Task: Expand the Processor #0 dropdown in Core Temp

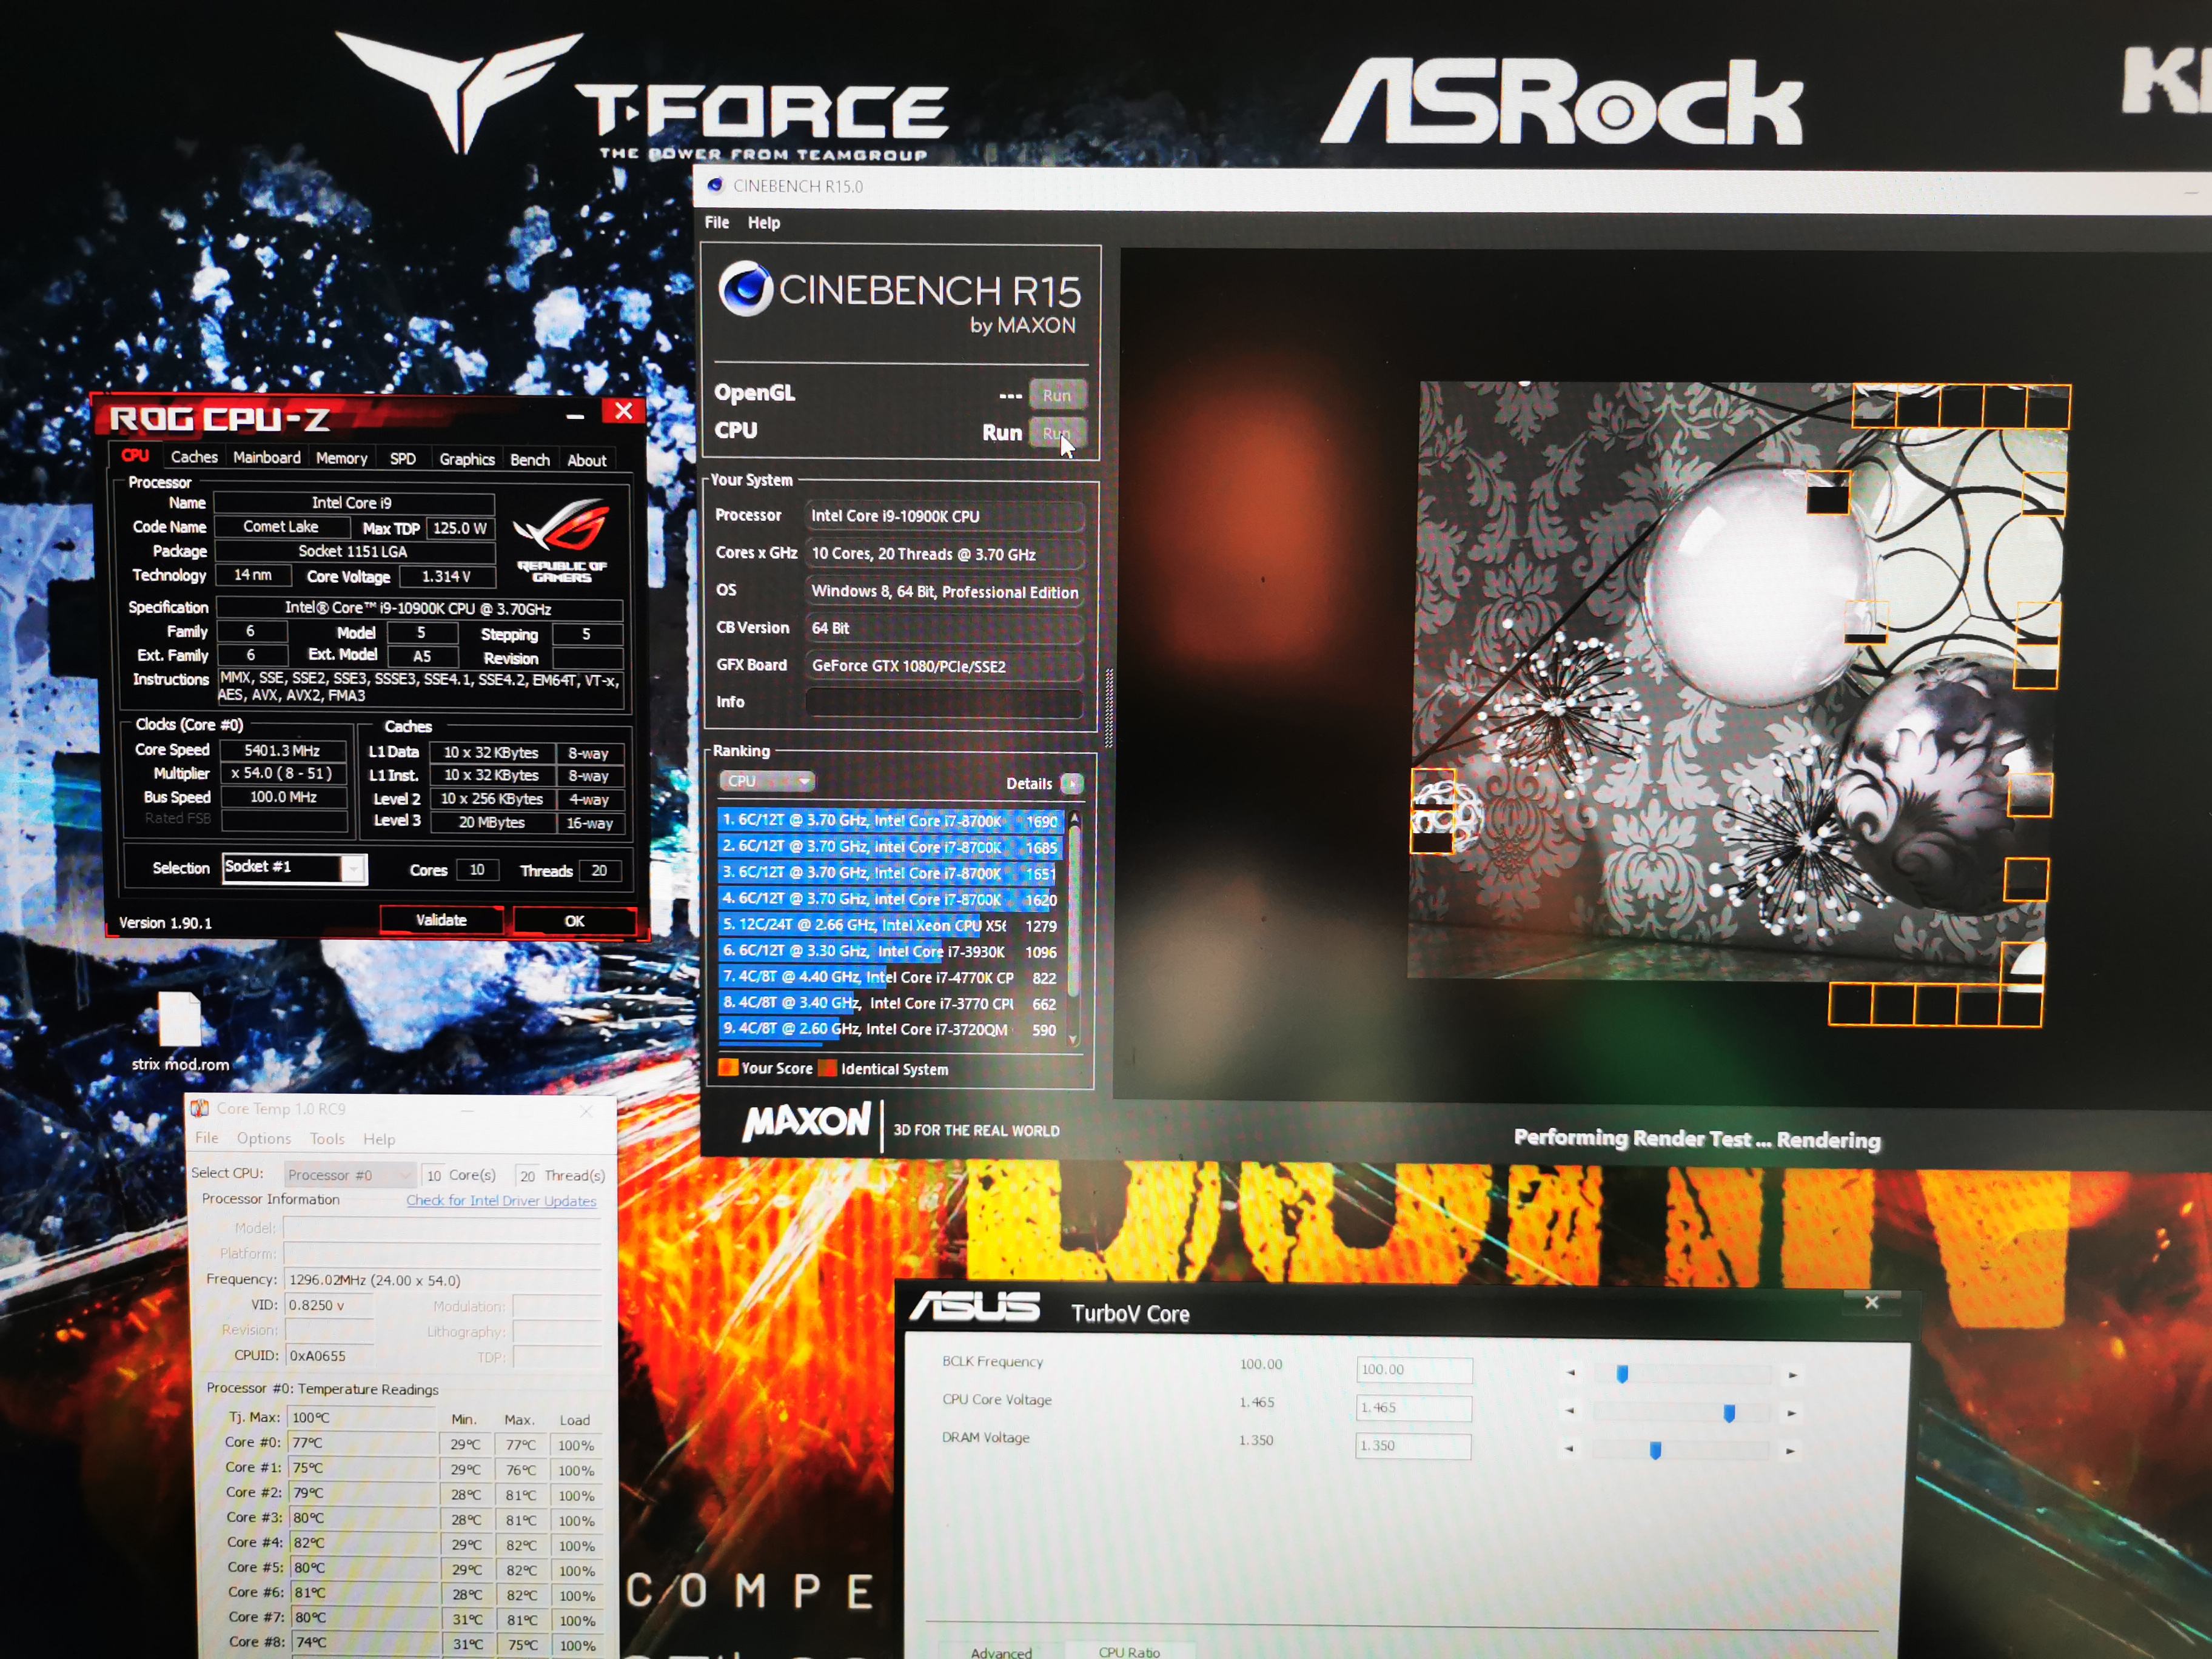Action: (x=349, y=1175)
